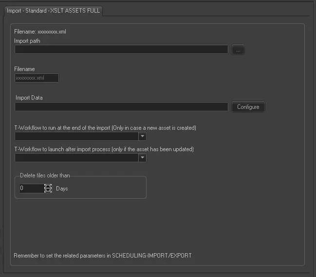Image resolution: width=316 pixels, height=277 pixels.
Task: Click the 'T-Workflow to run at the end' label
Action: coord(105,128)
